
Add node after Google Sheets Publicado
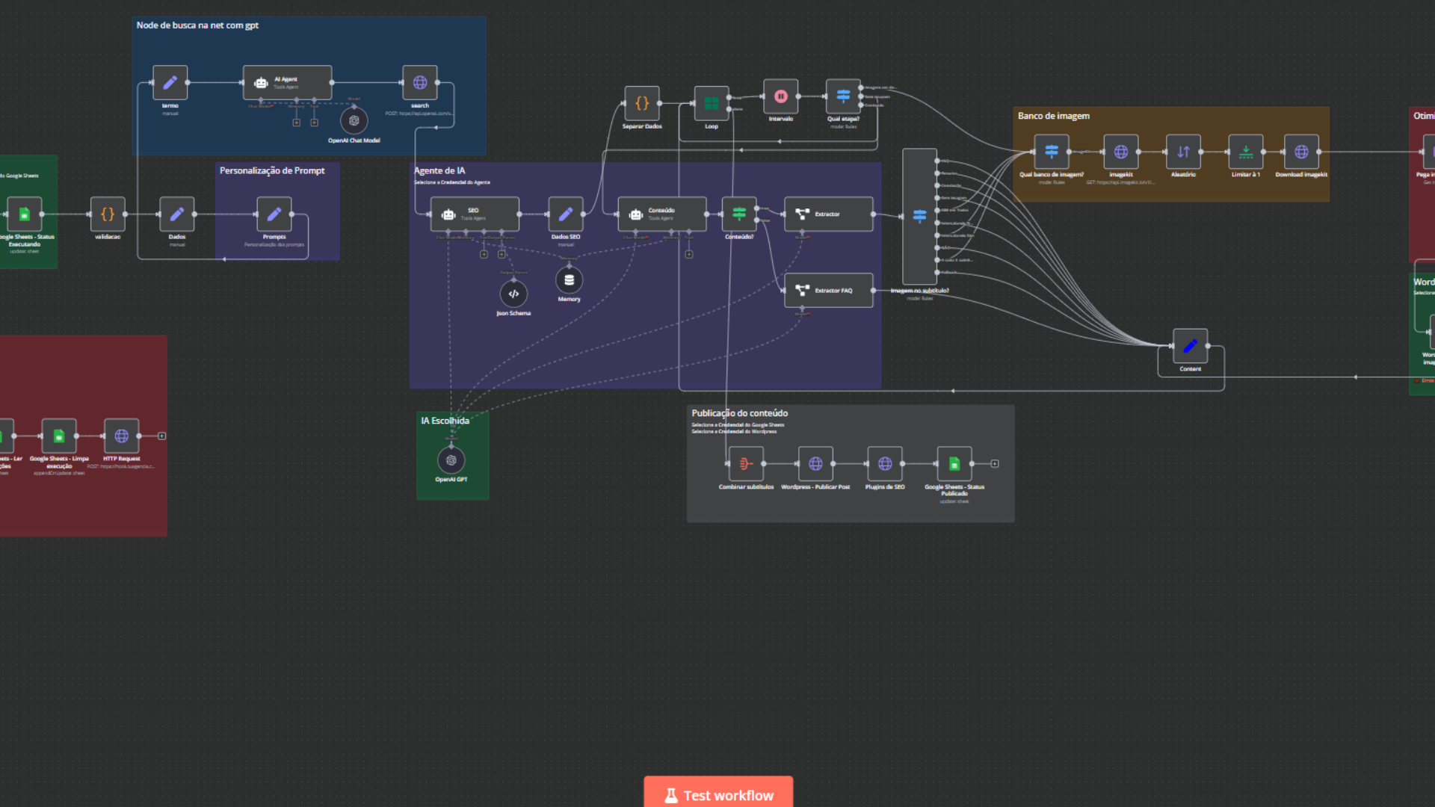[995, 464]
